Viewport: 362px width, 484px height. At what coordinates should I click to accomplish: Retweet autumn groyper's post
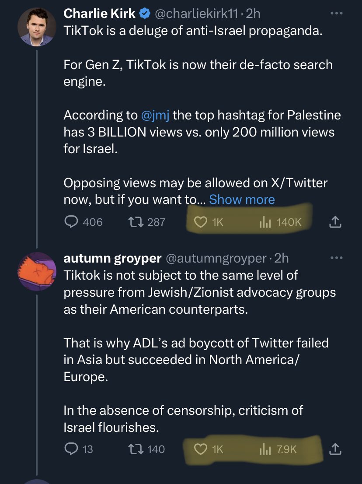point(132,449)
